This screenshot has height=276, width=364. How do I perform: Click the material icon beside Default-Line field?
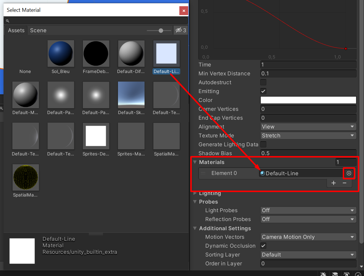click(263, 173)
